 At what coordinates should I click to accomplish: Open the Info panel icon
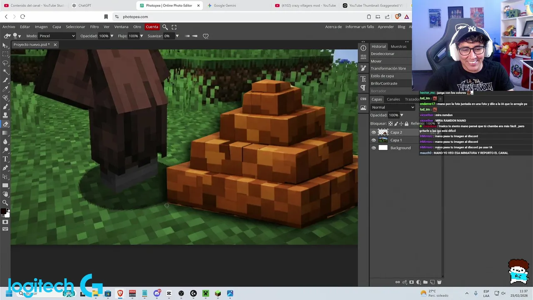363,48
